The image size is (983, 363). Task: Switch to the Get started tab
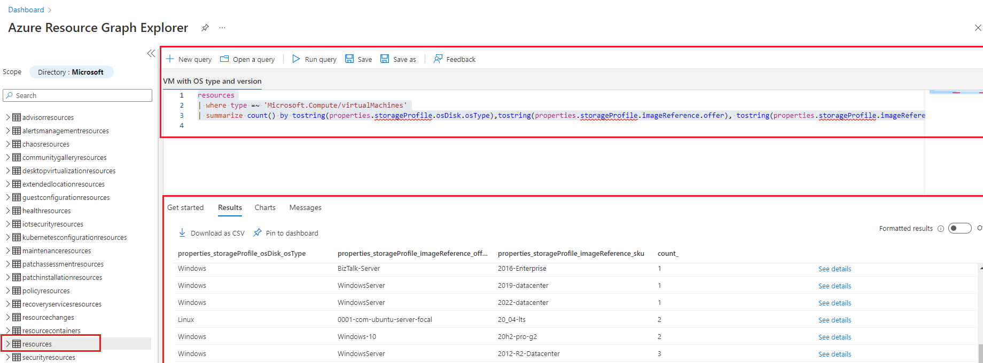(x=185, y=207)
